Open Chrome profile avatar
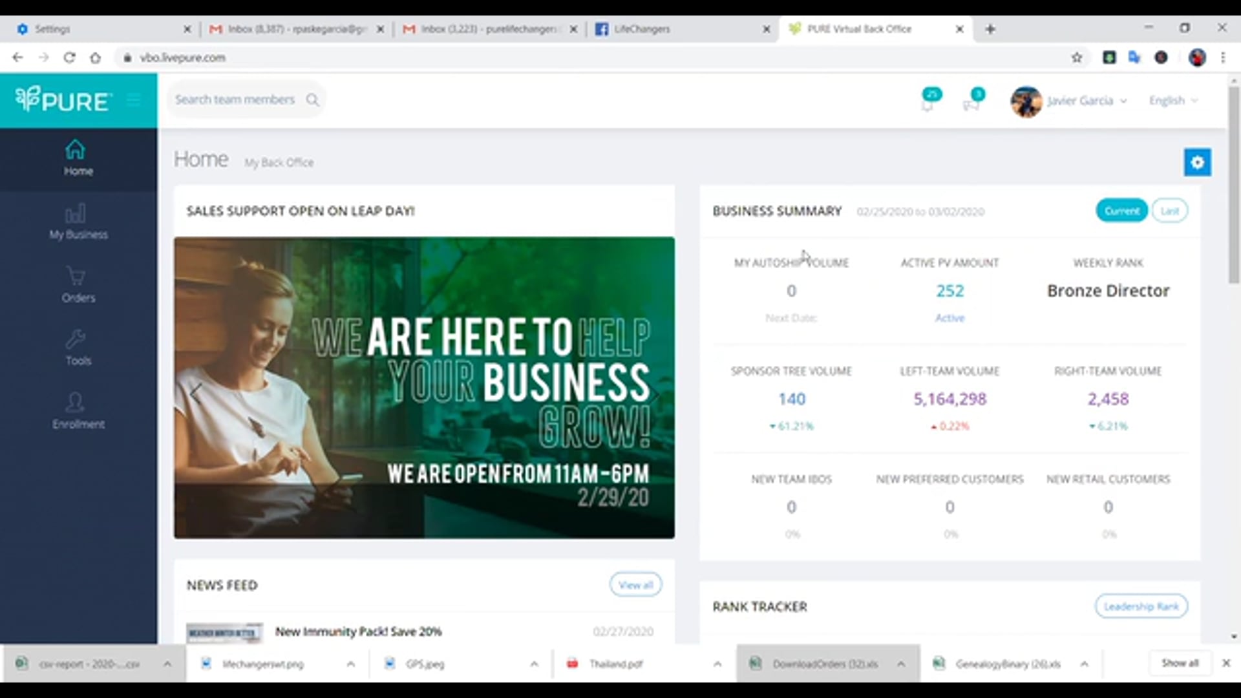The image size is (1241, 698). coord(1197,58)
